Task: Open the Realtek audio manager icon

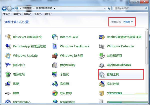Action: pyautogui.click(x=102, y=37)
